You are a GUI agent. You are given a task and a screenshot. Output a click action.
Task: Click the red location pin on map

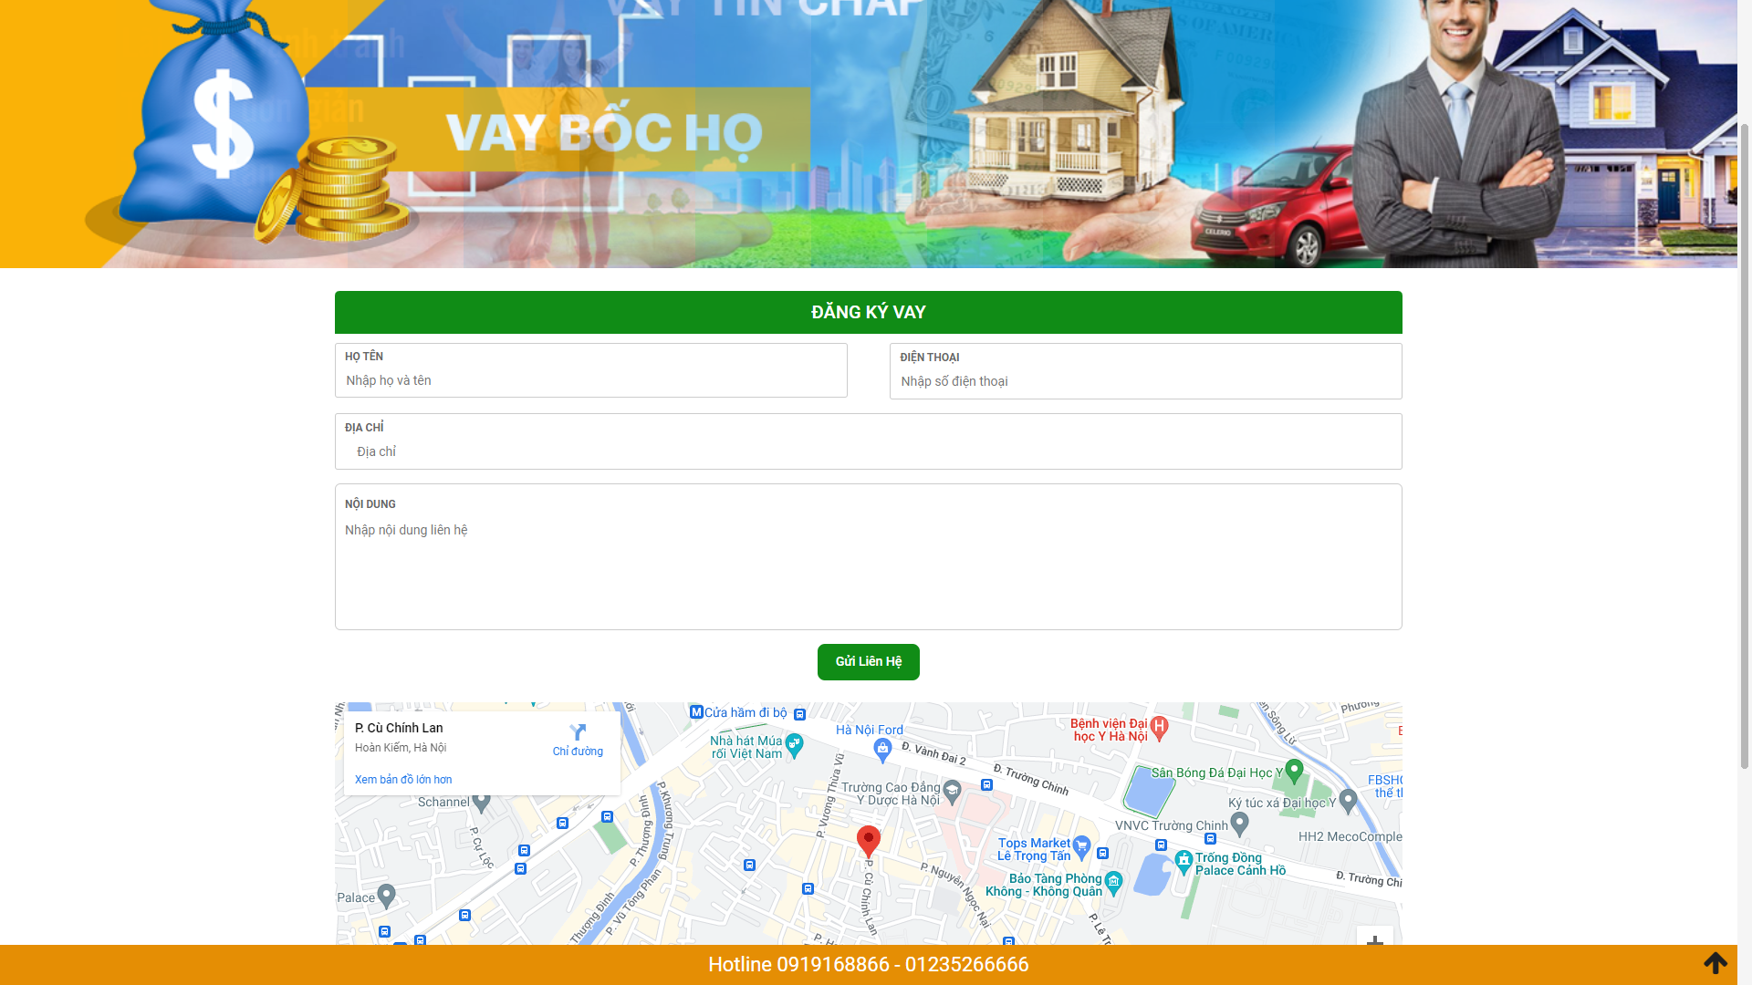click(868, 840)
